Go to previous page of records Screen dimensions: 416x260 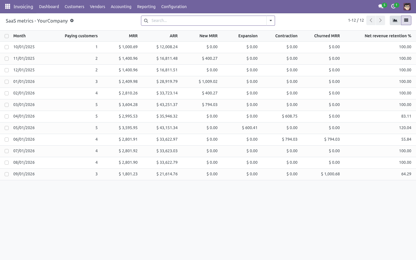click(371, 21)
